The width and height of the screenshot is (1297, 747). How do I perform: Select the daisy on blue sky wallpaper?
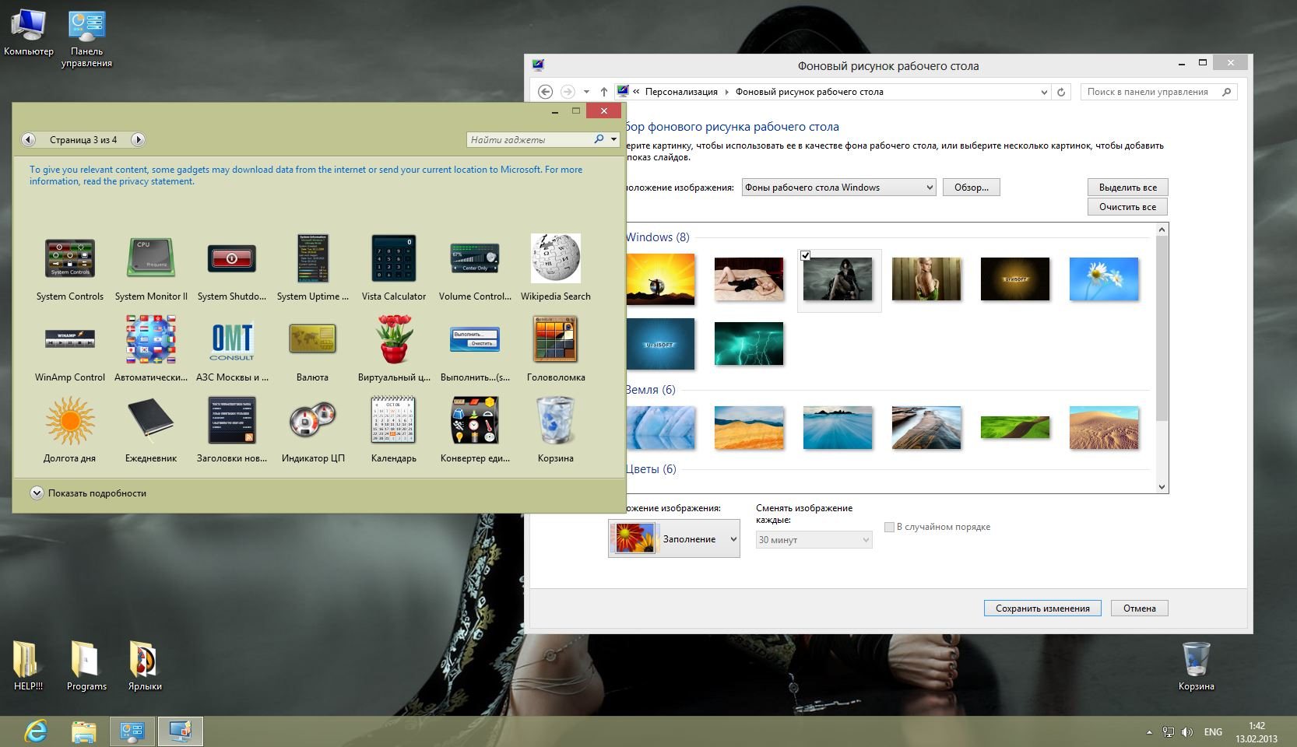click(1104, 279)
